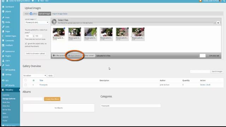Click the FlAGallery icon in sidebar

point(3,90)
